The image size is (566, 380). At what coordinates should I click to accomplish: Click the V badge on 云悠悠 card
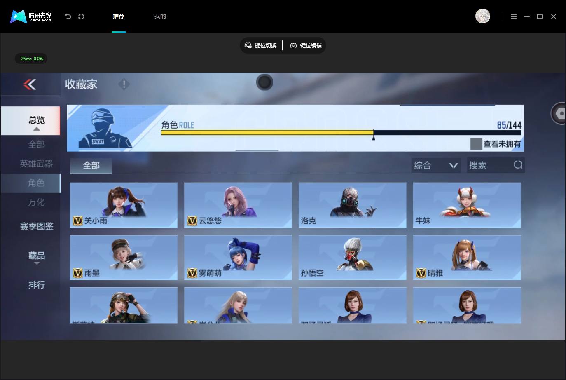(x=192, y=221)
